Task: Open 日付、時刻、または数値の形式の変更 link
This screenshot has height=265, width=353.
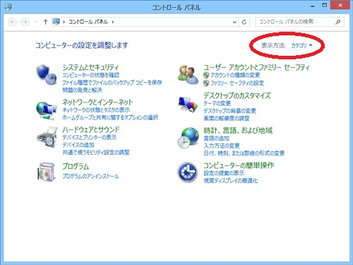Action: [244, 153]
